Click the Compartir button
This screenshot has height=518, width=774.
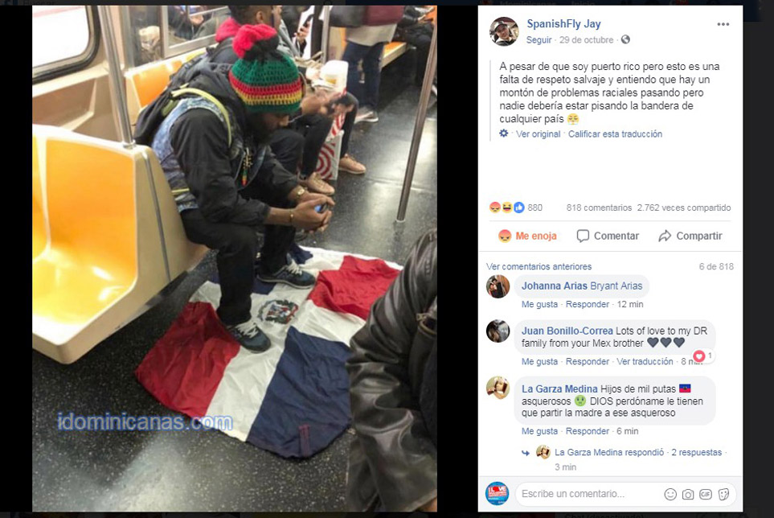[x=690, y=236]
